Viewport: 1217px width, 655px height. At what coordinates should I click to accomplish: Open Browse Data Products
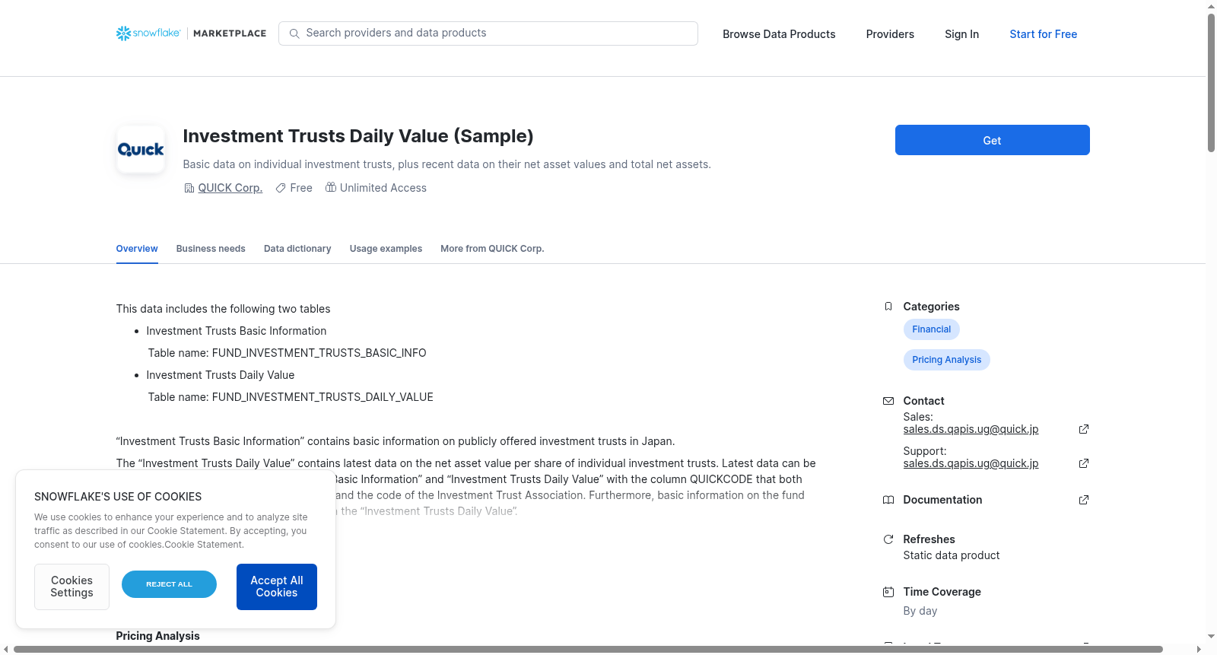[x=779, y=34]
